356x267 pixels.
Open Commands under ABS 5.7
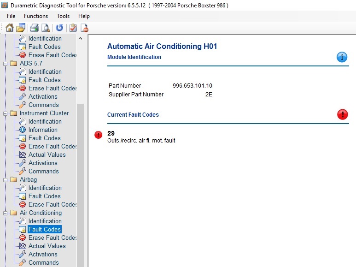click(x=44, y=105)
